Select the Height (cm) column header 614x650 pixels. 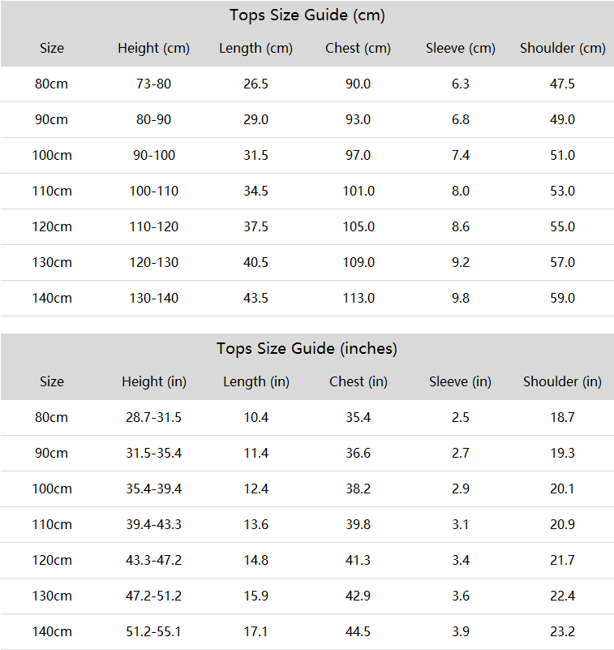point(154,49)
